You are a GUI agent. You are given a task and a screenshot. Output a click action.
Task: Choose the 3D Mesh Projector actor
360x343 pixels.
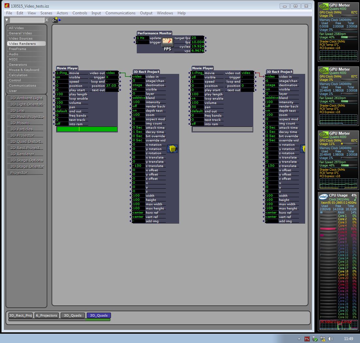click(27, 117)
